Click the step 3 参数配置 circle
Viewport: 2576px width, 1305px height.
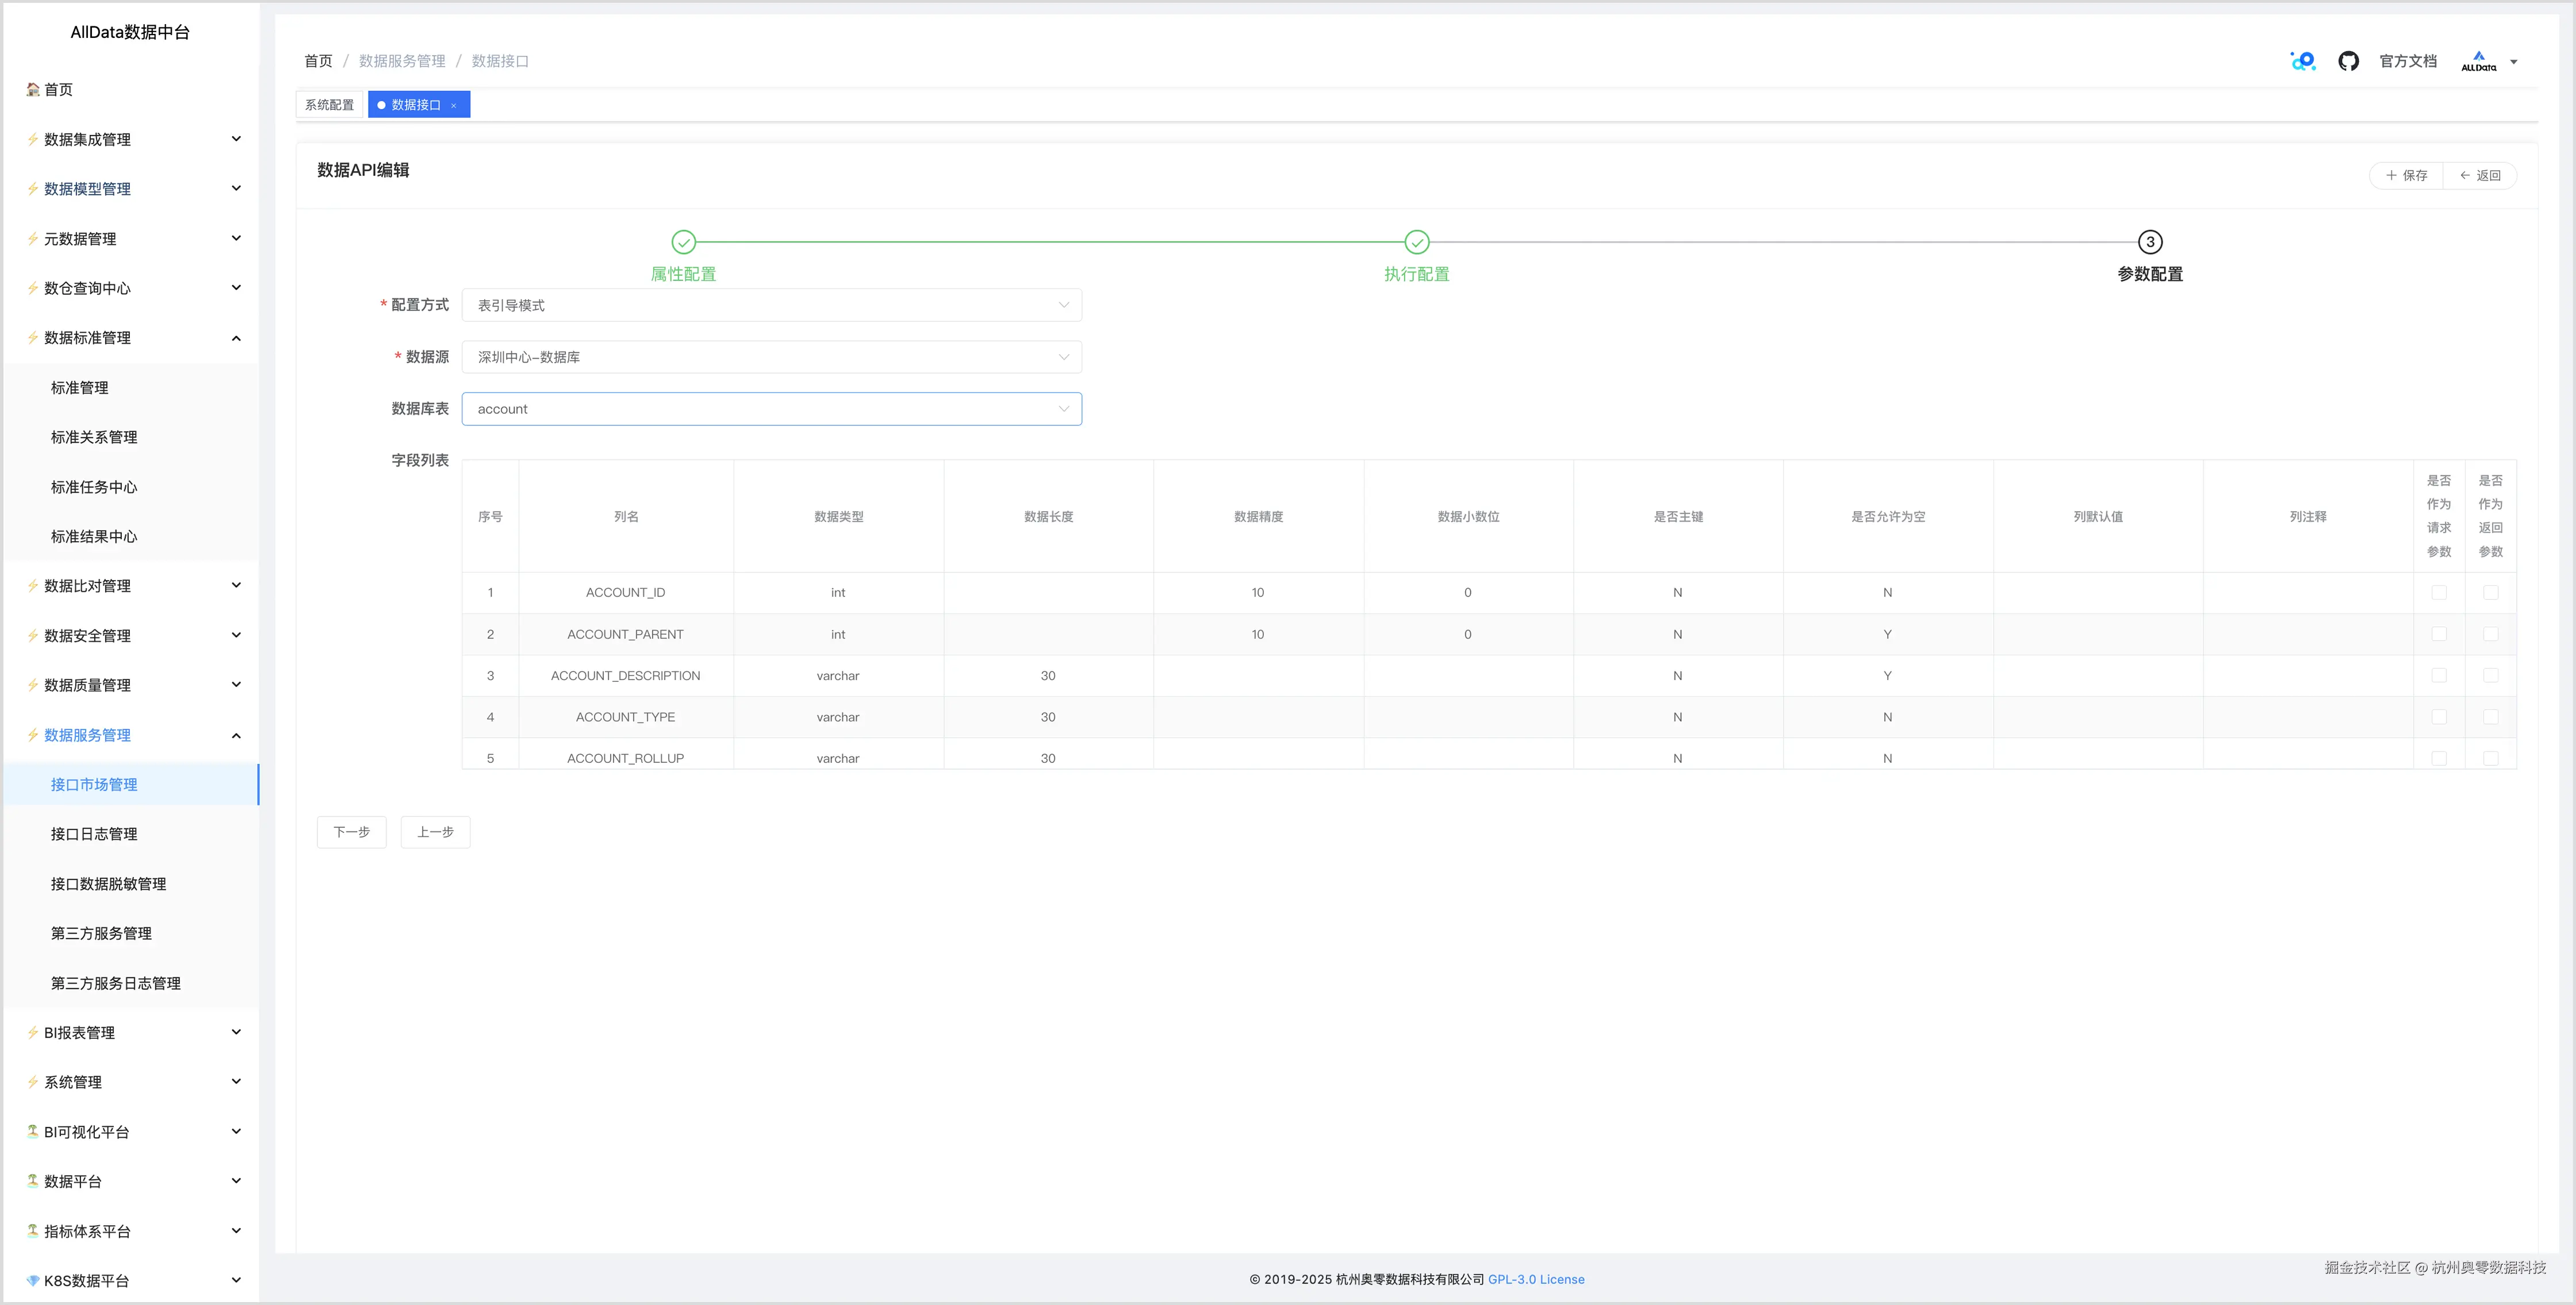point(2150,242)
